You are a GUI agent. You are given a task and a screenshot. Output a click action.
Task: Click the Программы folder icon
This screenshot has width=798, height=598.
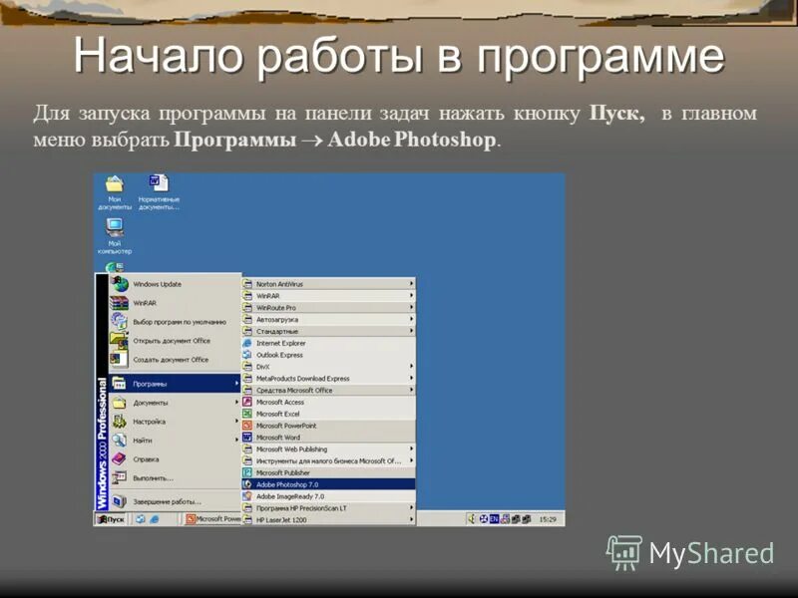click(119, 384)
